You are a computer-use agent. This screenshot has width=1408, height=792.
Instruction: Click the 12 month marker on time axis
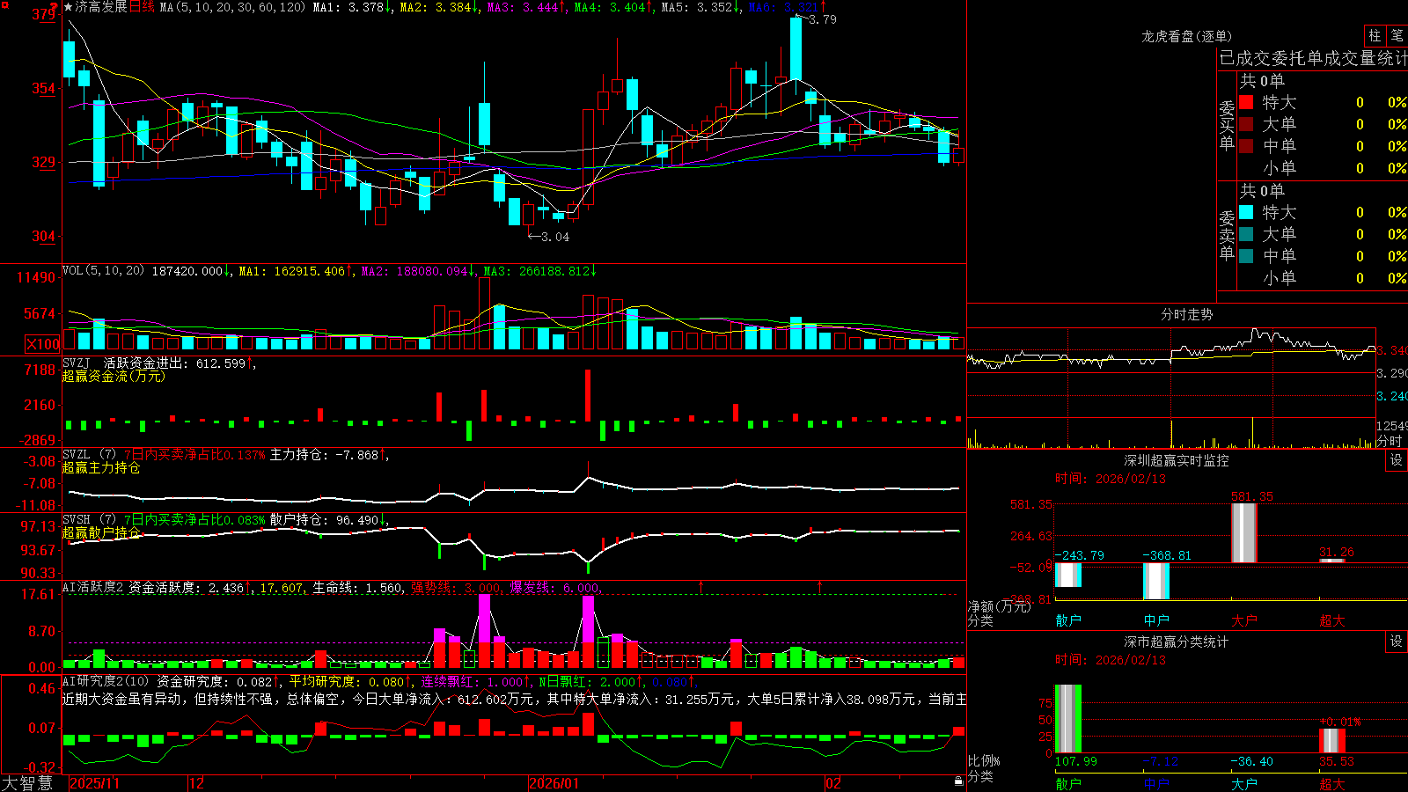tap(197, 783)
